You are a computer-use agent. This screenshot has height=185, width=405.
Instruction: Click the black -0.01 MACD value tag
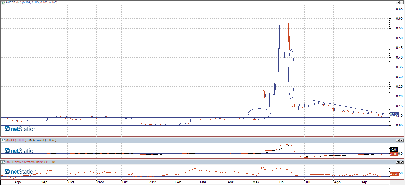click(x=394, y=150)
